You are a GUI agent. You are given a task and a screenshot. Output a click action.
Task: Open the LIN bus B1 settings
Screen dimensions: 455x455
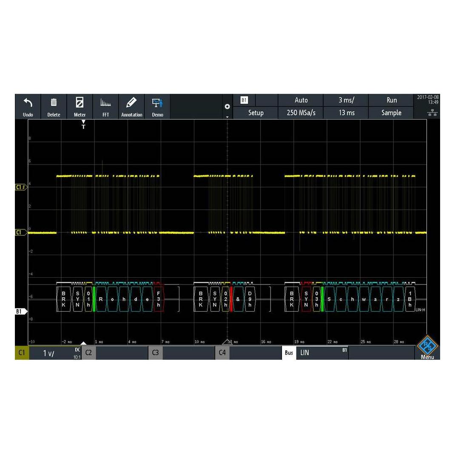[x=322, y=353]
